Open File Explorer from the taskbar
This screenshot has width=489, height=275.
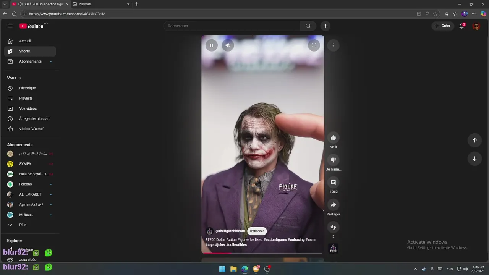pos(233,269)
